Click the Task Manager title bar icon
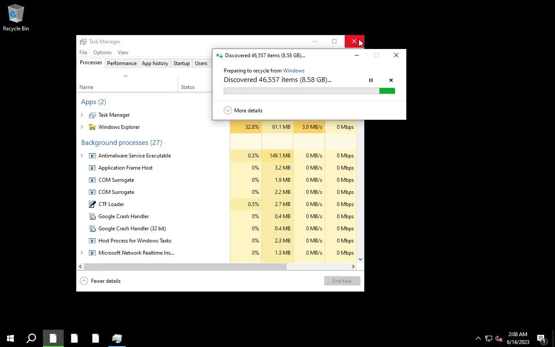The height and width of the screenshot is (347, 555). click(83, 42)
